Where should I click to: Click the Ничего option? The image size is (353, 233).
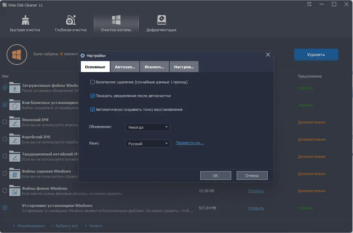(x=95, y=226)
